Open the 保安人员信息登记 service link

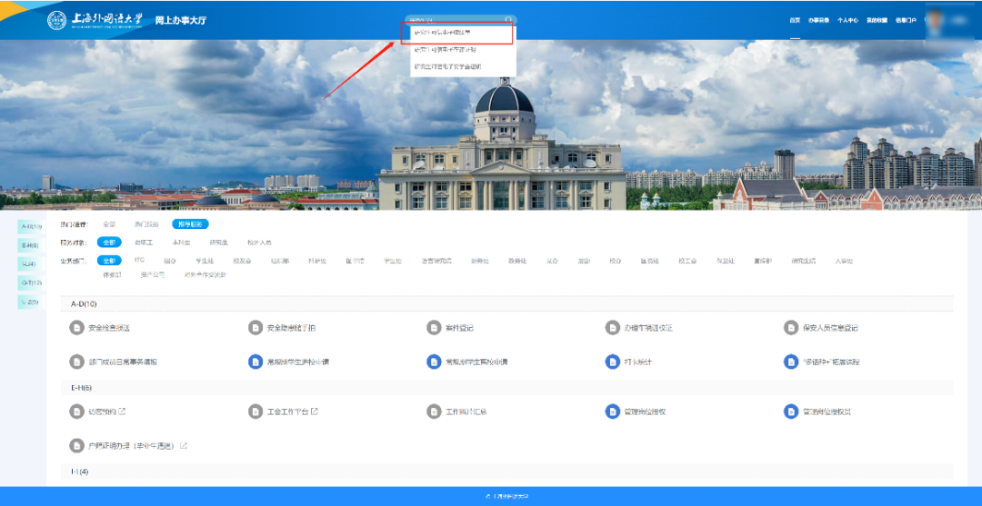coord(830,328)
